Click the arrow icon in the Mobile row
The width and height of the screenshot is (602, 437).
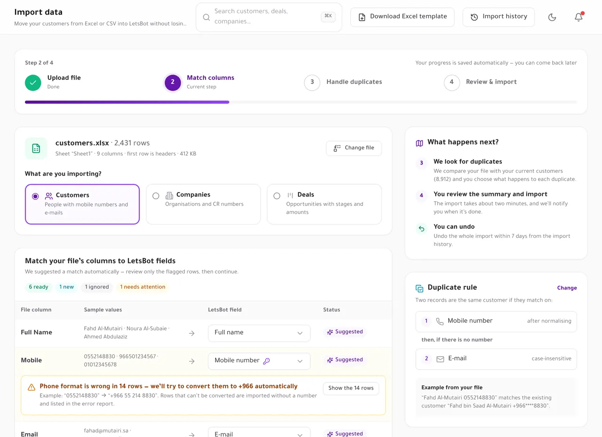tap(192, 361)
